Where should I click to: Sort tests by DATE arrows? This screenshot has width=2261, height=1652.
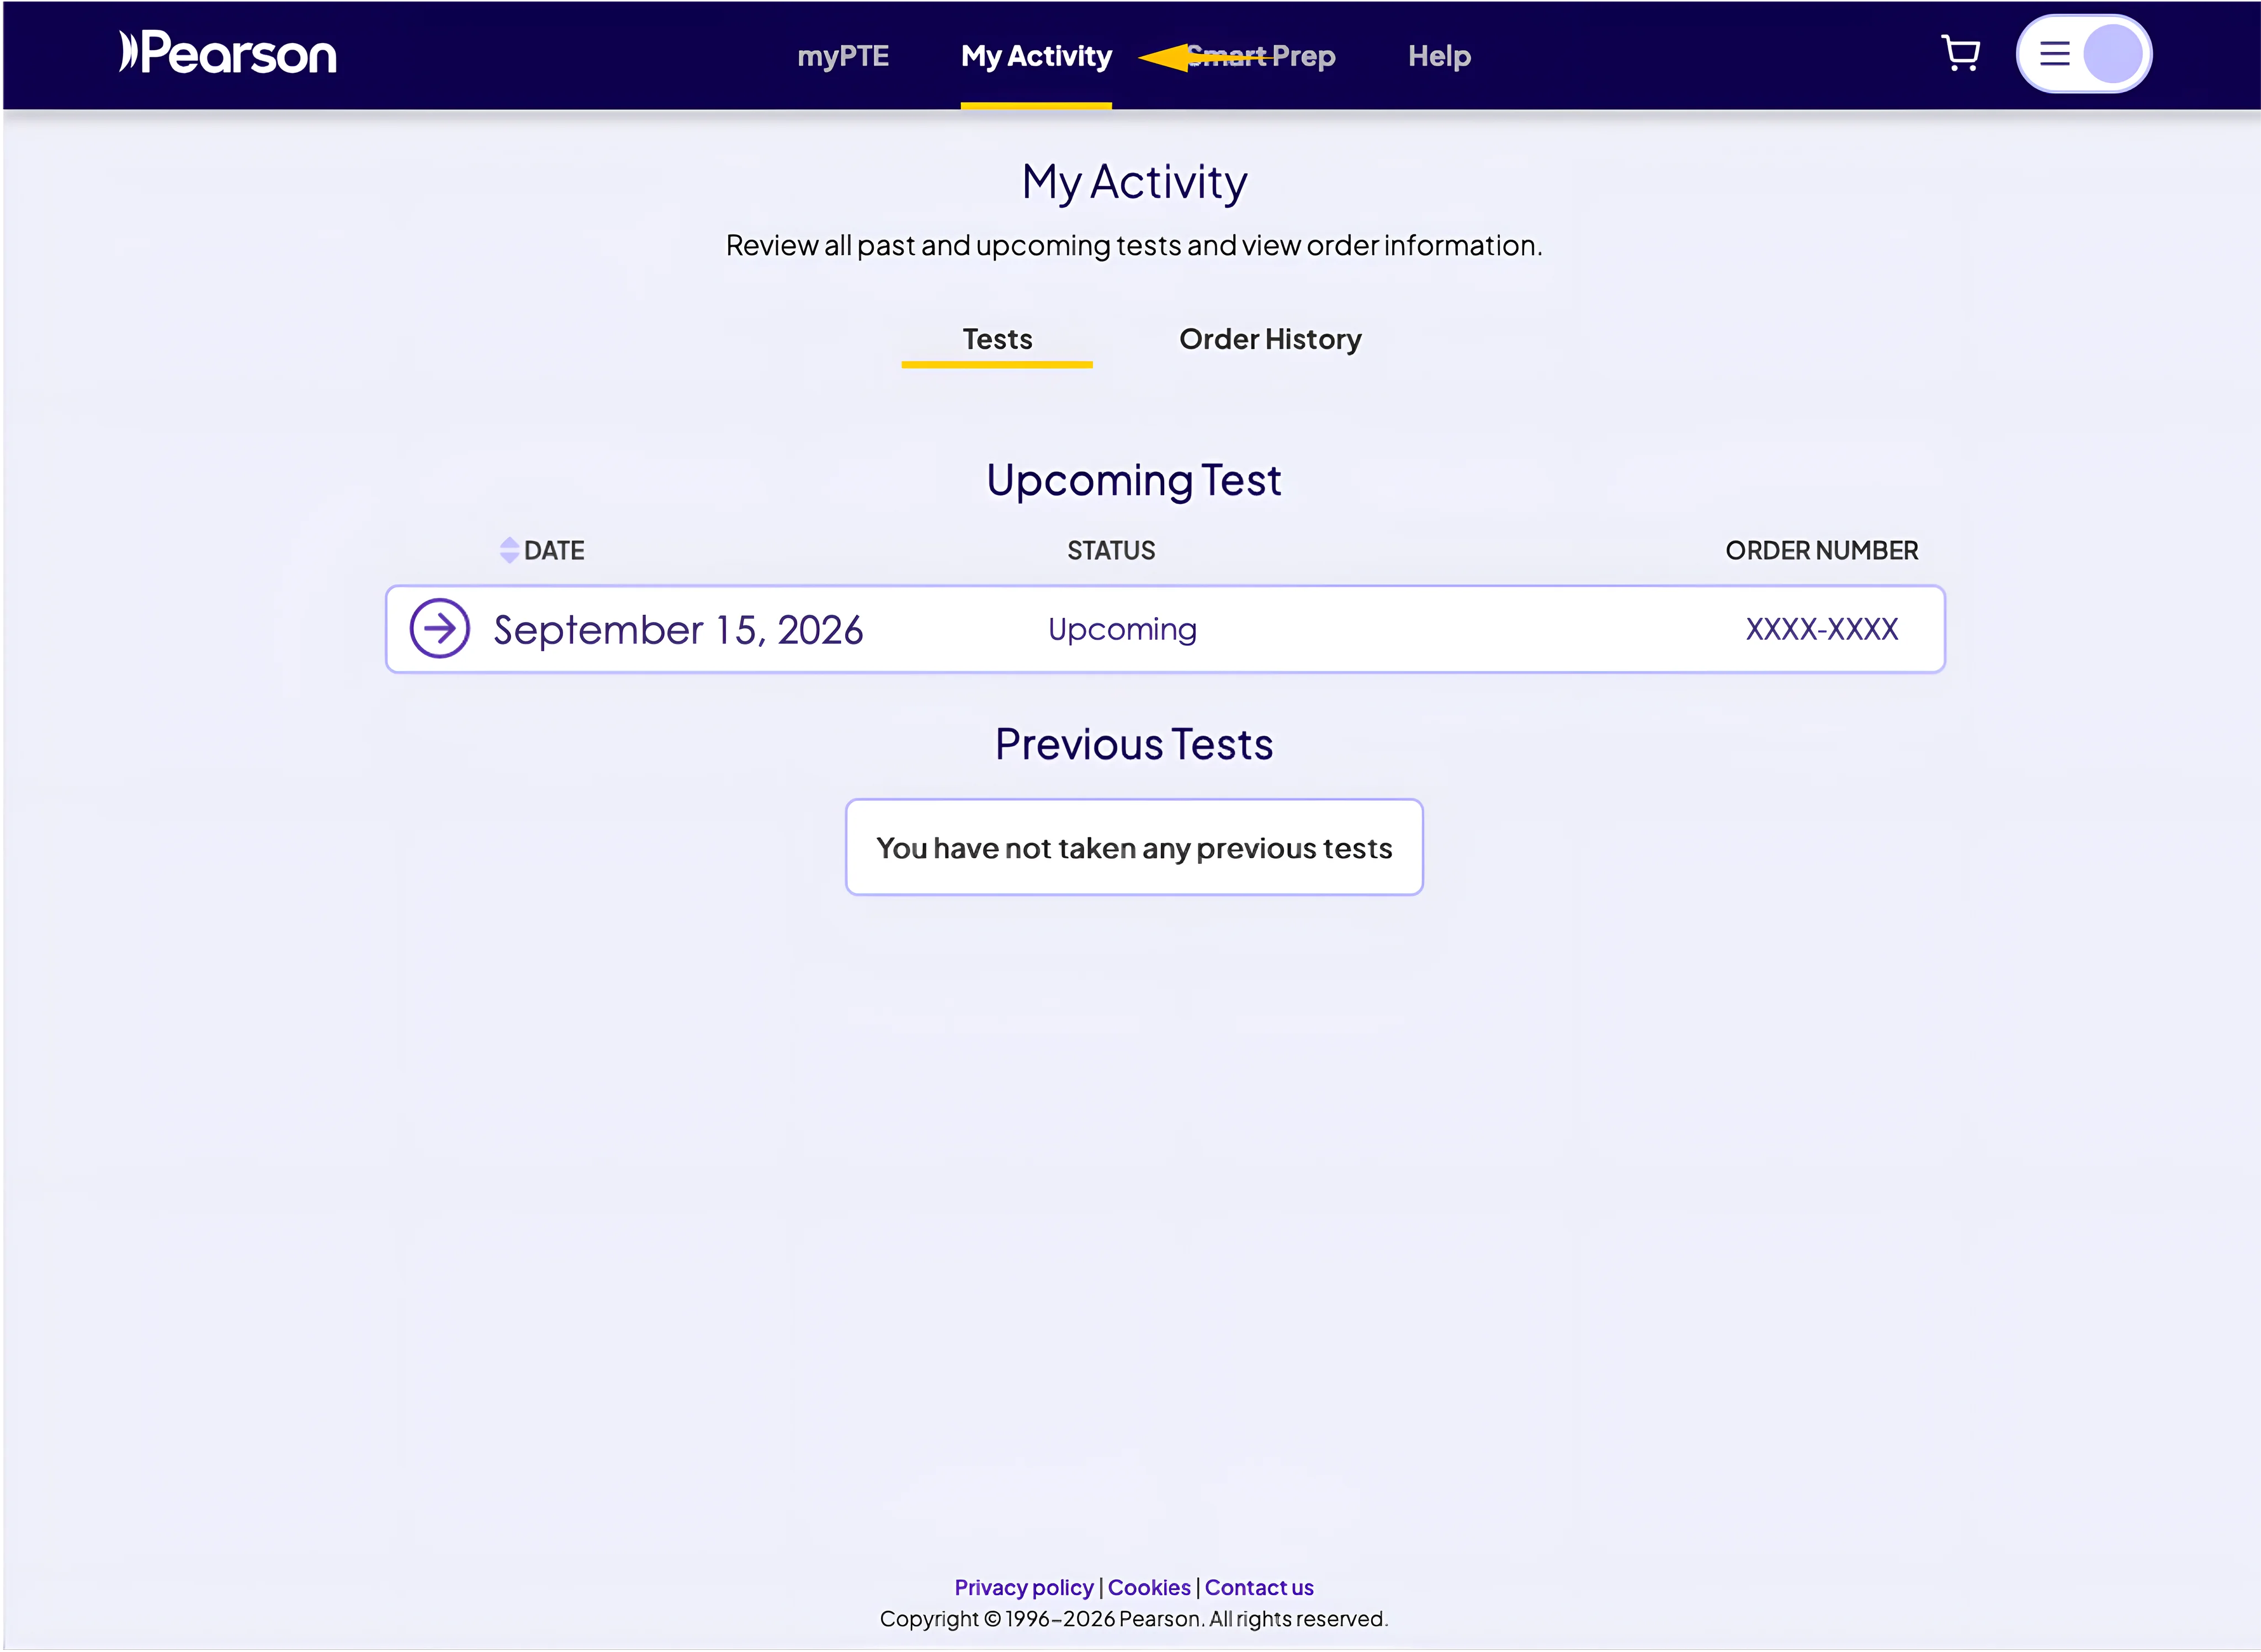coord(509,550)
